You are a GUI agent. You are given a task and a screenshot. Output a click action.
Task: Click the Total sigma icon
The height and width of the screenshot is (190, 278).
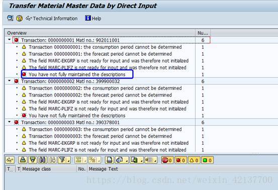pos(78,160)
